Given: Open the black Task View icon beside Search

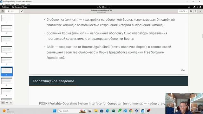Looking at the screenshot, I should coord(90,111).
